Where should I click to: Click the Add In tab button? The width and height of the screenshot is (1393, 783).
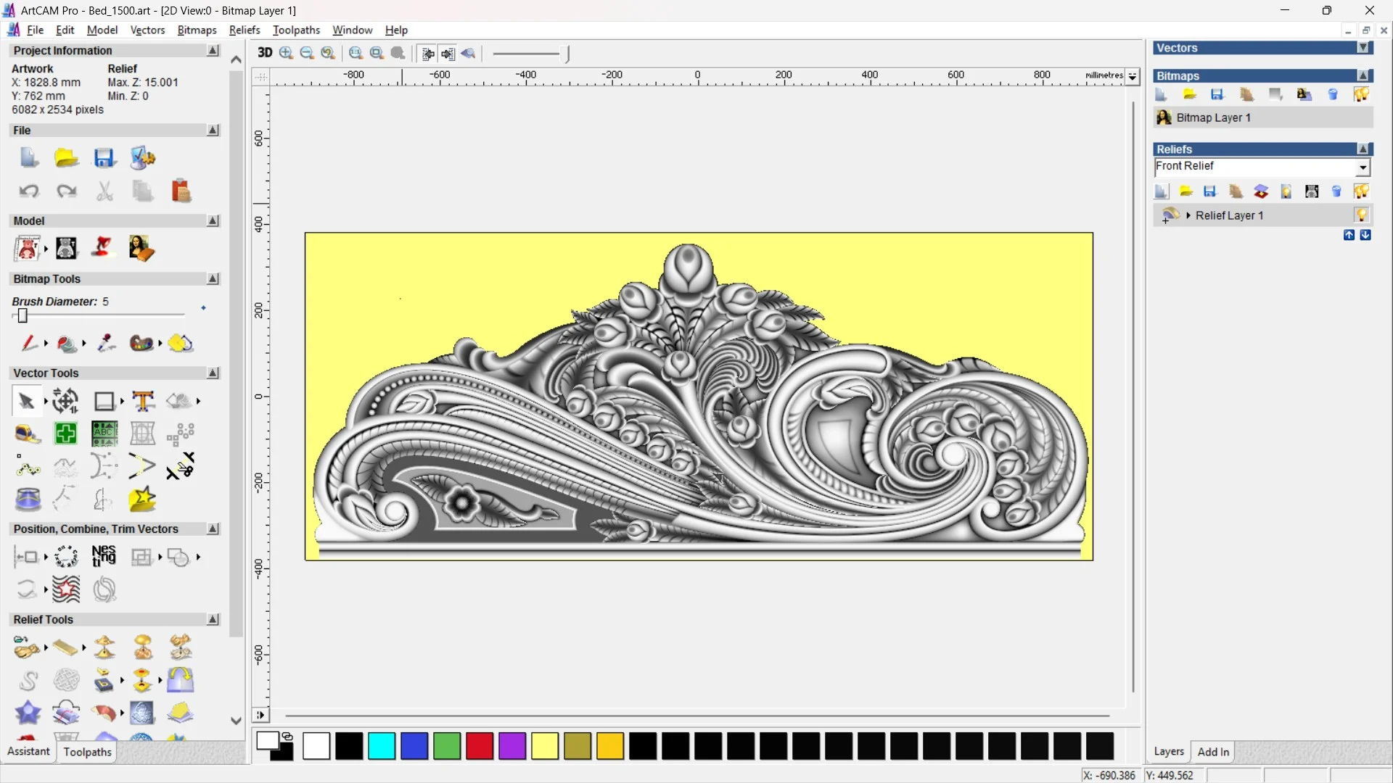point(1213,752)
